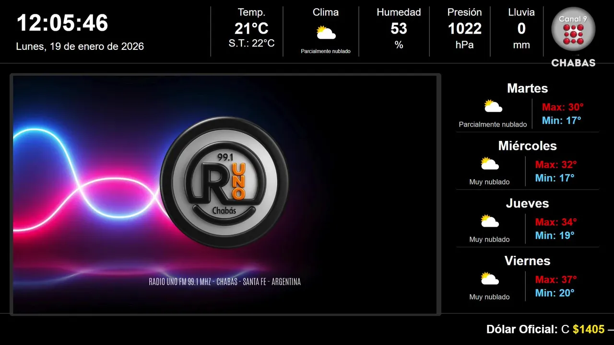
Task: Click the Martes day heading
Action: 527,88
